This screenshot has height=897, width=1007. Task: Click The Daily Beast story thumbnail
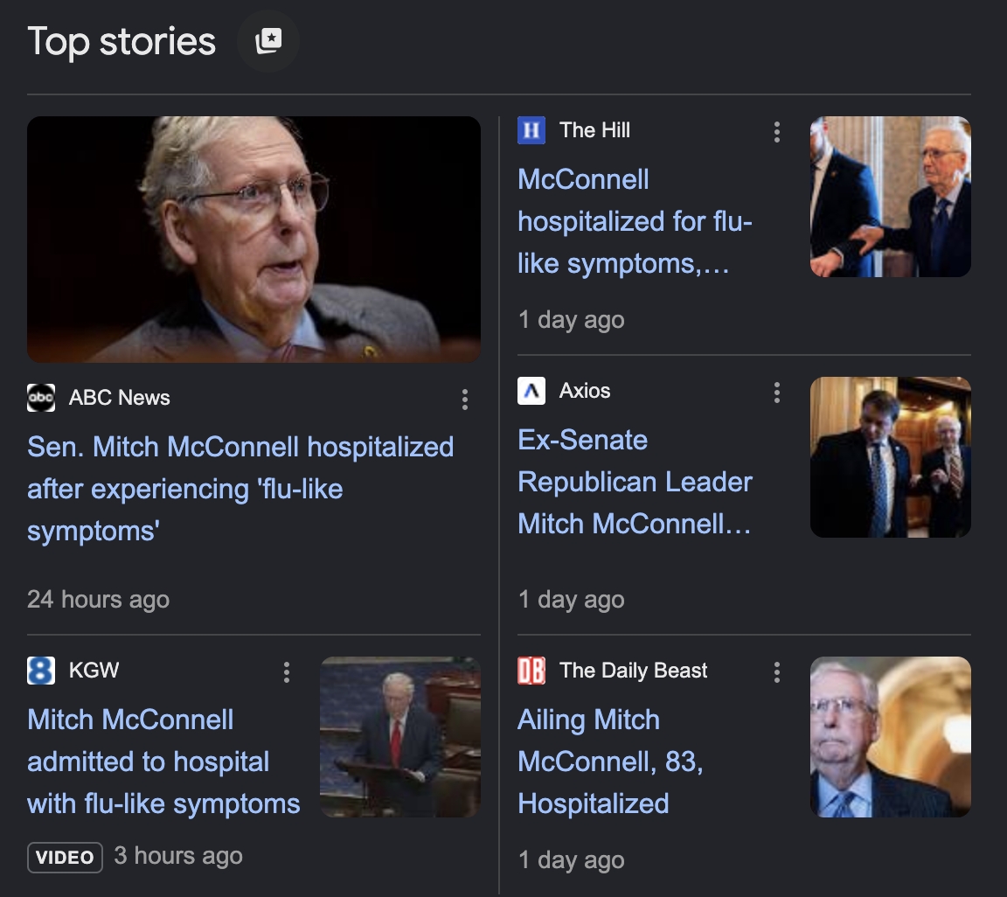(890, 737)
